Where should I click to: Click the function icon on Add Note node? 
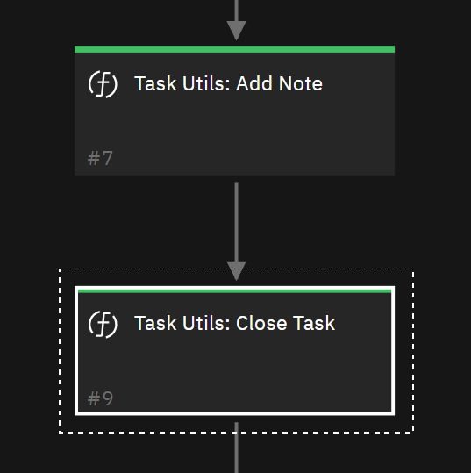103,84
